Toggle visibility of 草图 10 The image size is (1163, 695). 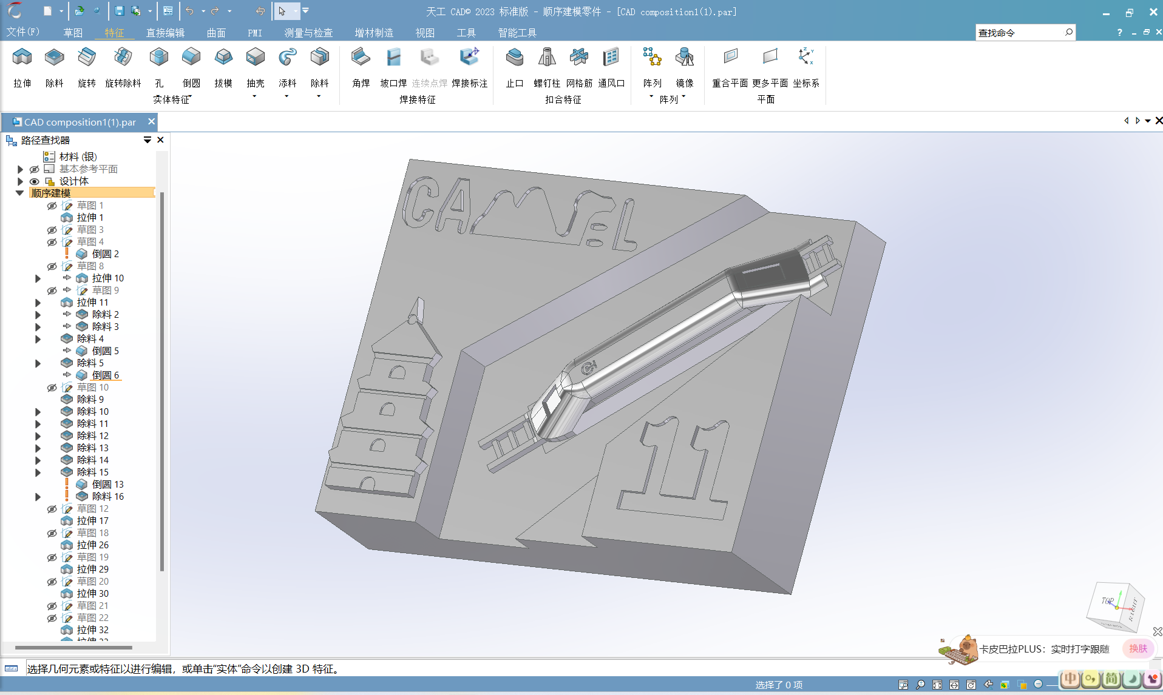click(52, 388)
